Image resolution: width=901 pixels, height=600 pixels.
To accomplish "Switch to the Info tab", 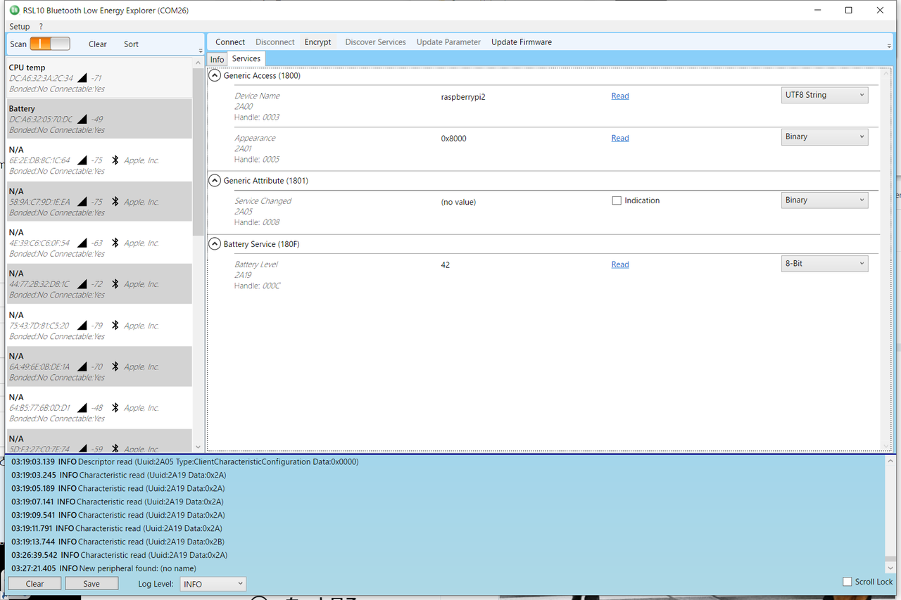I will click(x=217, y=60).
